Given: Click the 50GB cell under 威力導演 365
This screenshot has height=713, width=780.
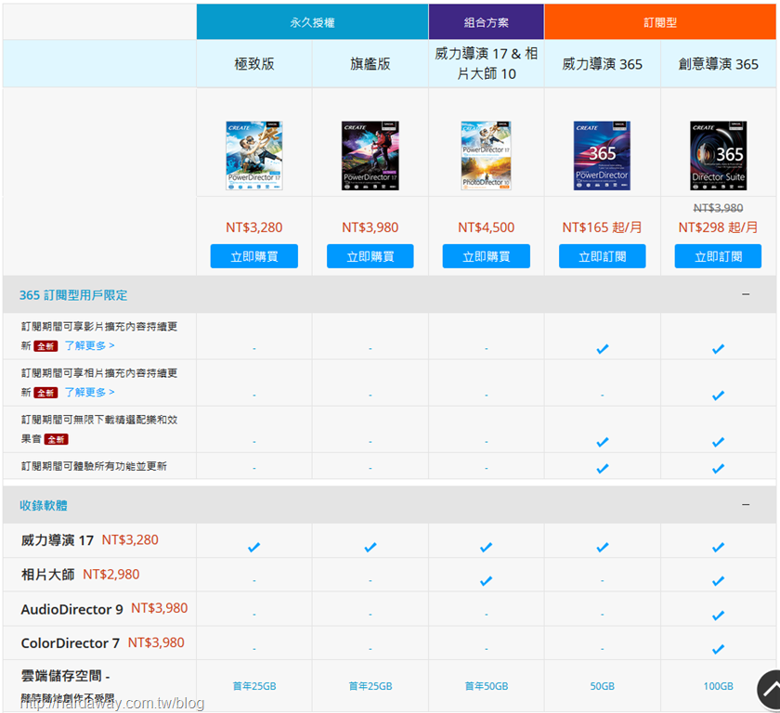Looking at the screenshot, I should point(602,686).
